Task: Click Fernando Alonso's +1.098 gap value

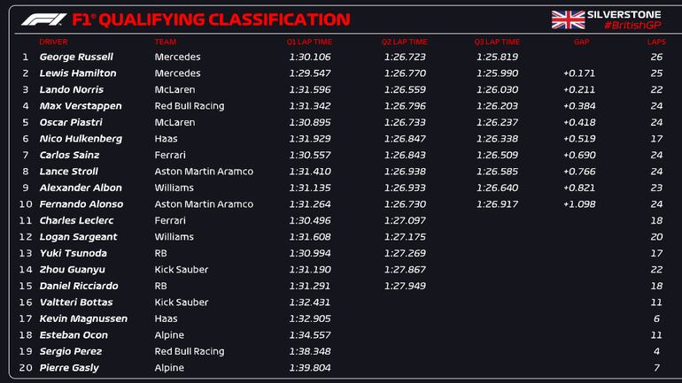Action: 577,204
